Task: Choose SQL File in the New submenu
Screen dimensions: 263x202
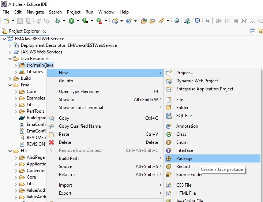Action: coord(213,116)
